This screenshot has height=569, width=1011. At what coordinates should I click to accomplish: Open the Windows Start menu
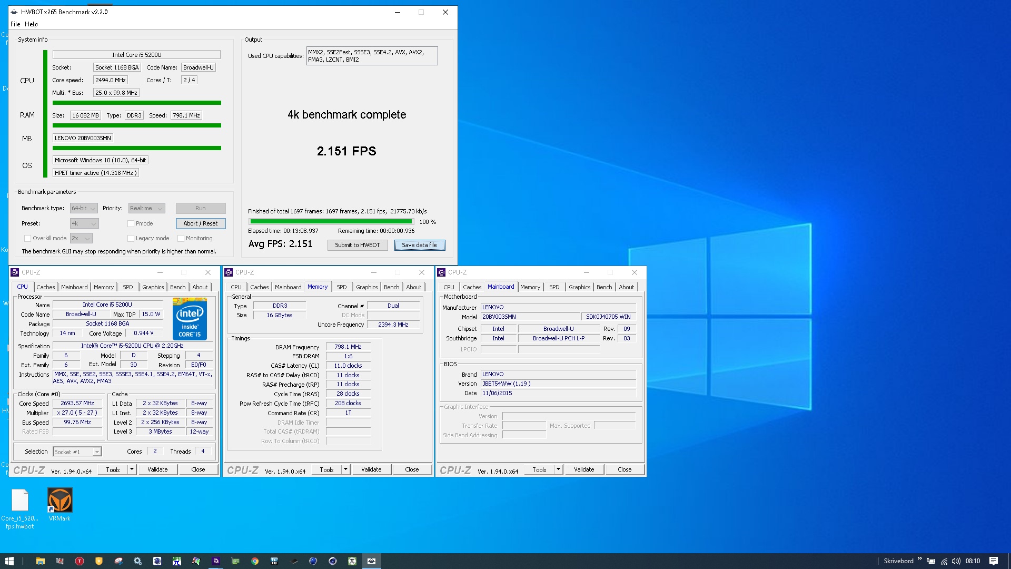[x=9, y=561]
